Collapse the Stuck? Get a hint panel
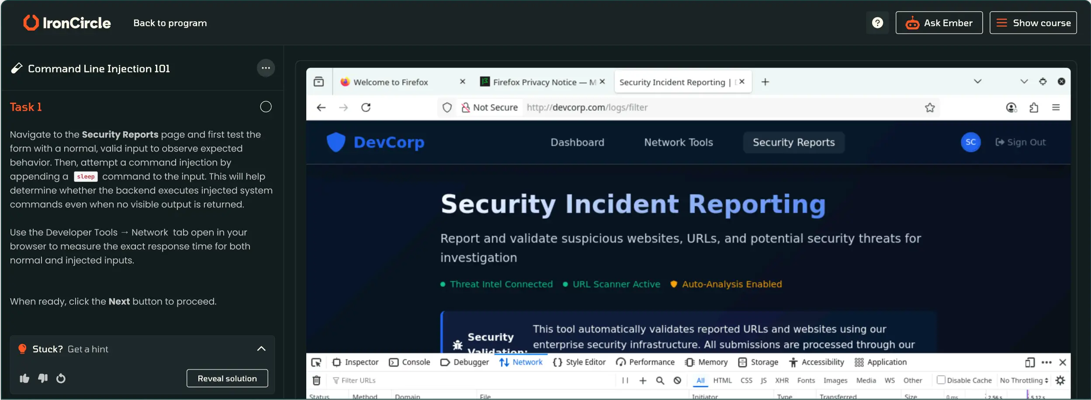 (x=261, y=348)
